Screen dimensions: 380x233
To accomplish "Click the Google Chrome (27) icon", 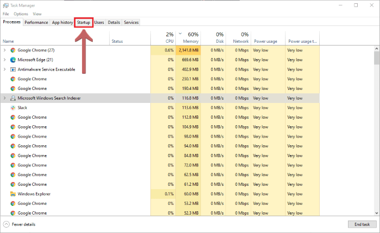I will click(x=13, y=50).
